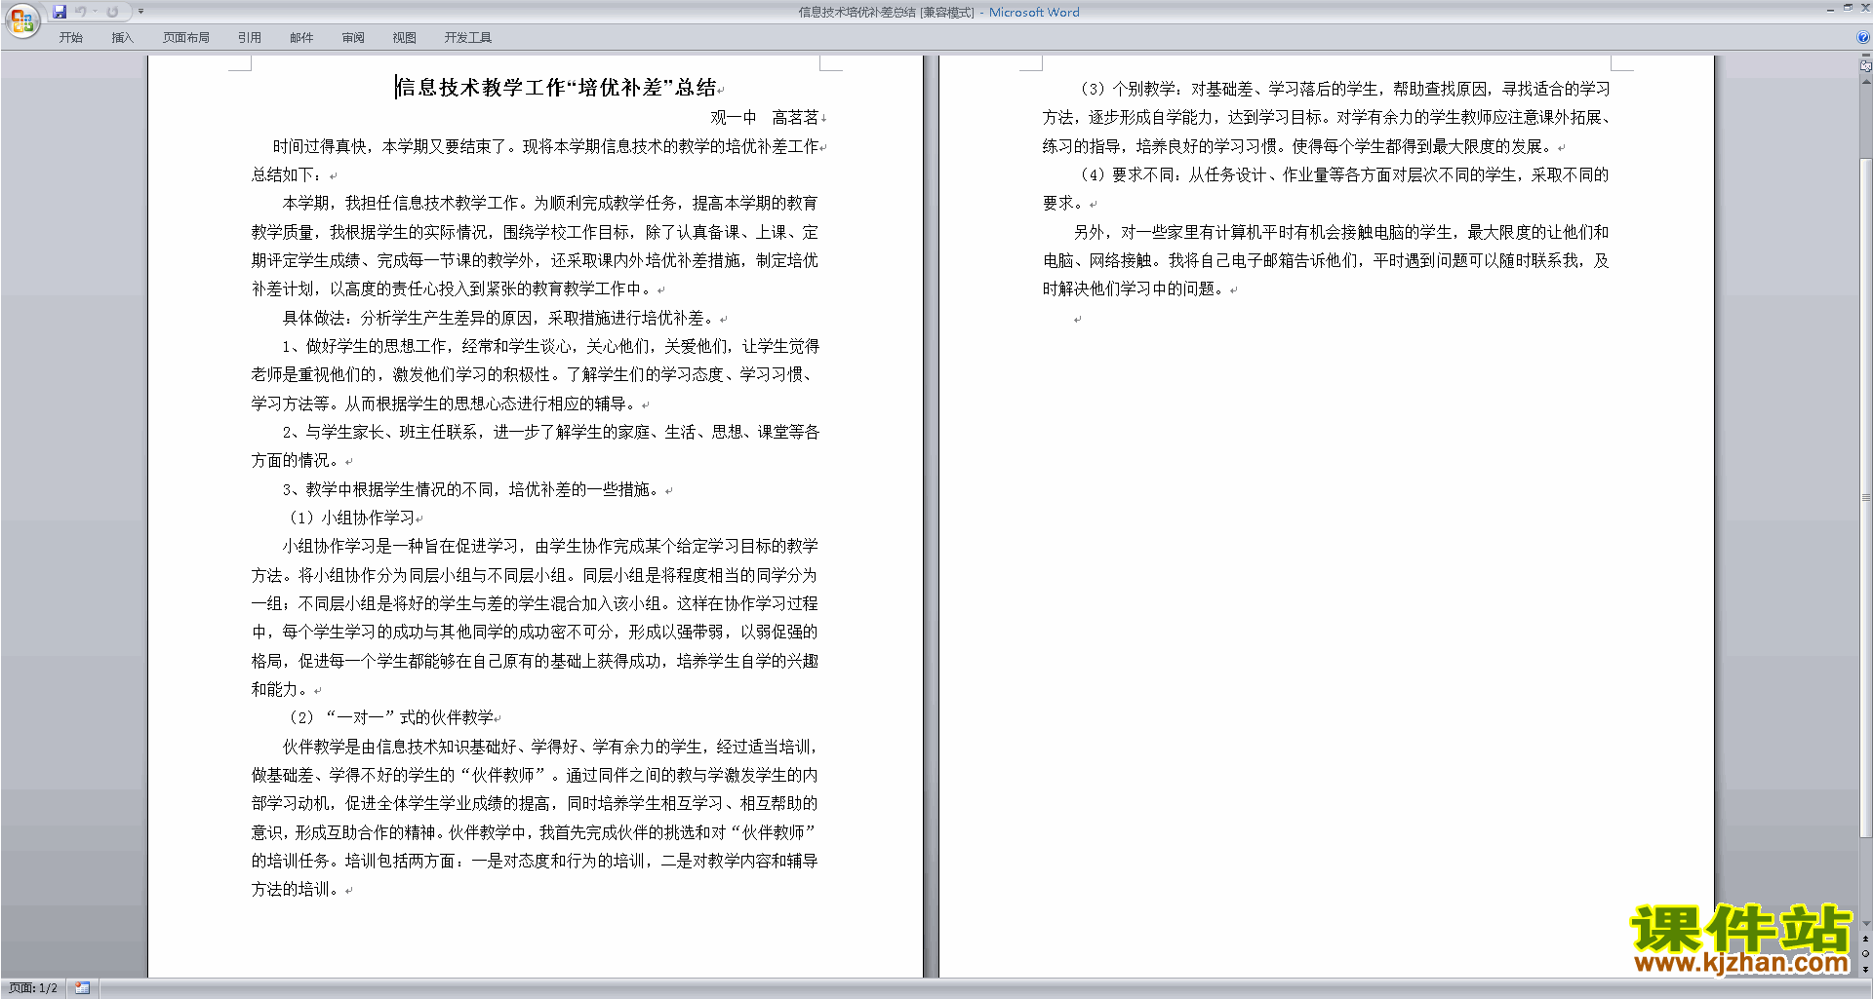Click the macro recording icon in status bar
This screenshot has height=999, width=1873.
click(x=82, y=988)
